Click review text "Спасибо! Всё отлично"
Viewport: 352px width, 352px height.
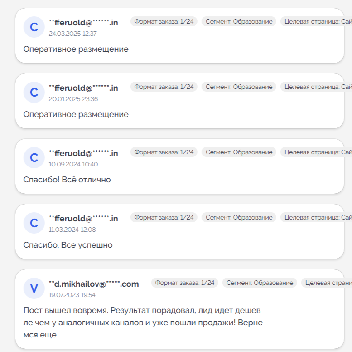click(x=67, y=180)
